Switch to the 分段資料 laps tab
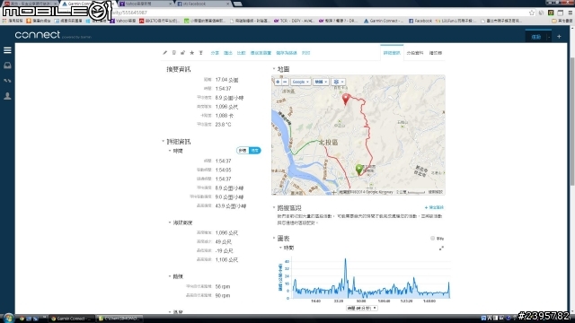 [x=415, y=53]
